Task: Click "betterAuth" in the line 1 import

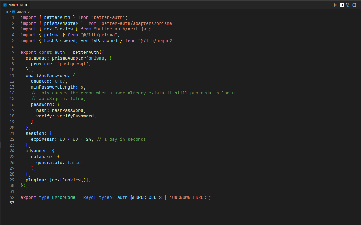Action: [x=57, y=17]
